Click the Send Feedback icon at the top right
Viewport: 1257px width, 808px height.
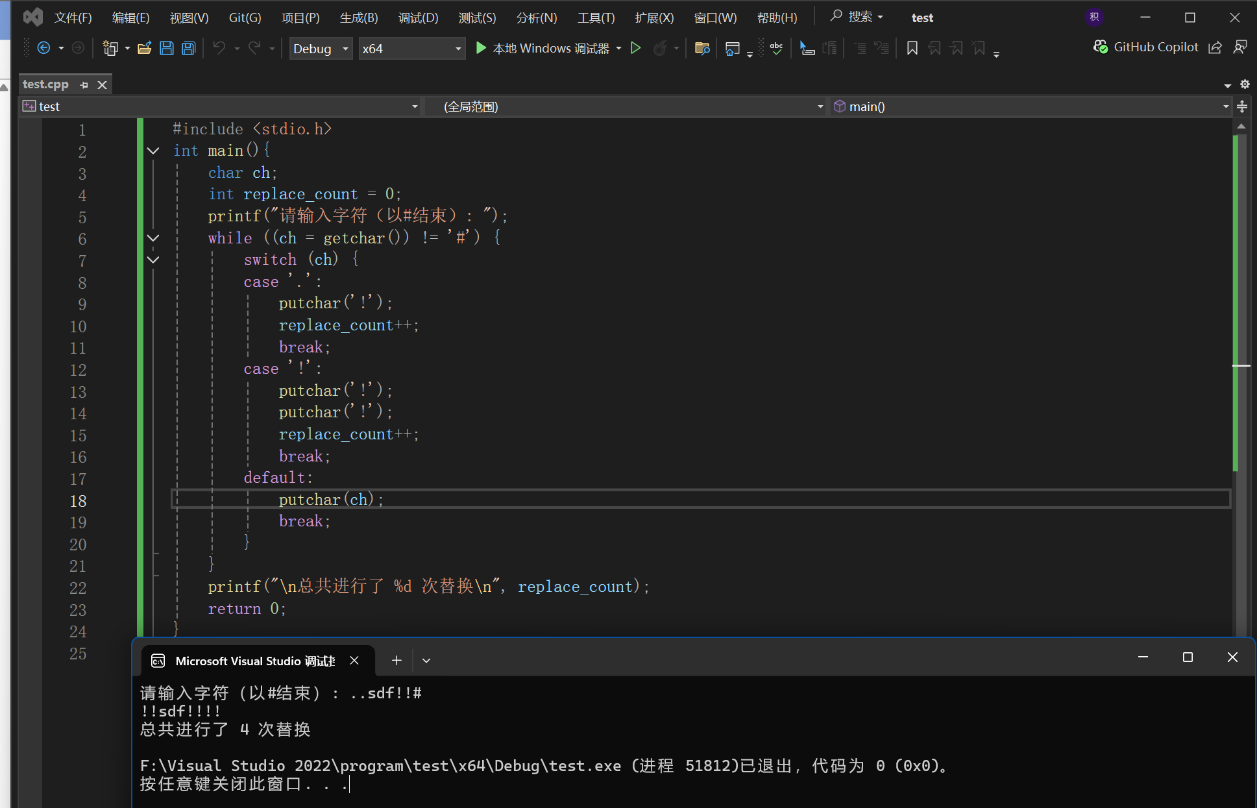coord(1240,47)
